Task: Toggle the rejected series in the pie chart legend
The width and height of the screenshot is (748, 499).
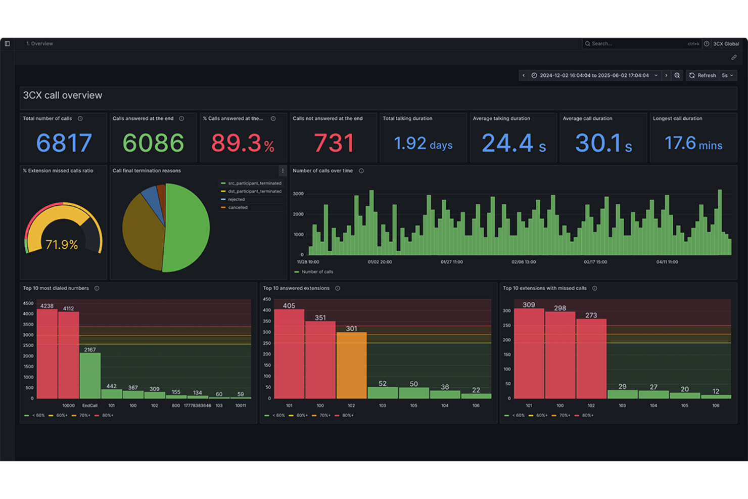Action: (236, 199)
